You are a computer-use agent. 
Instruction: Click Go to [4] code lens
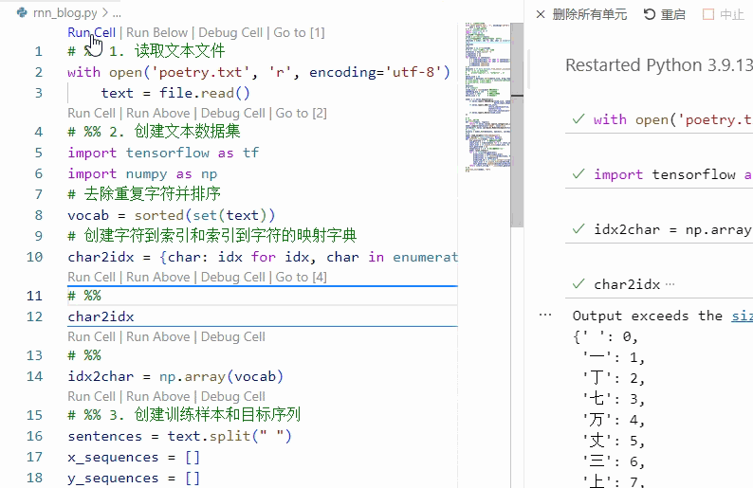(x=301, y=278)
